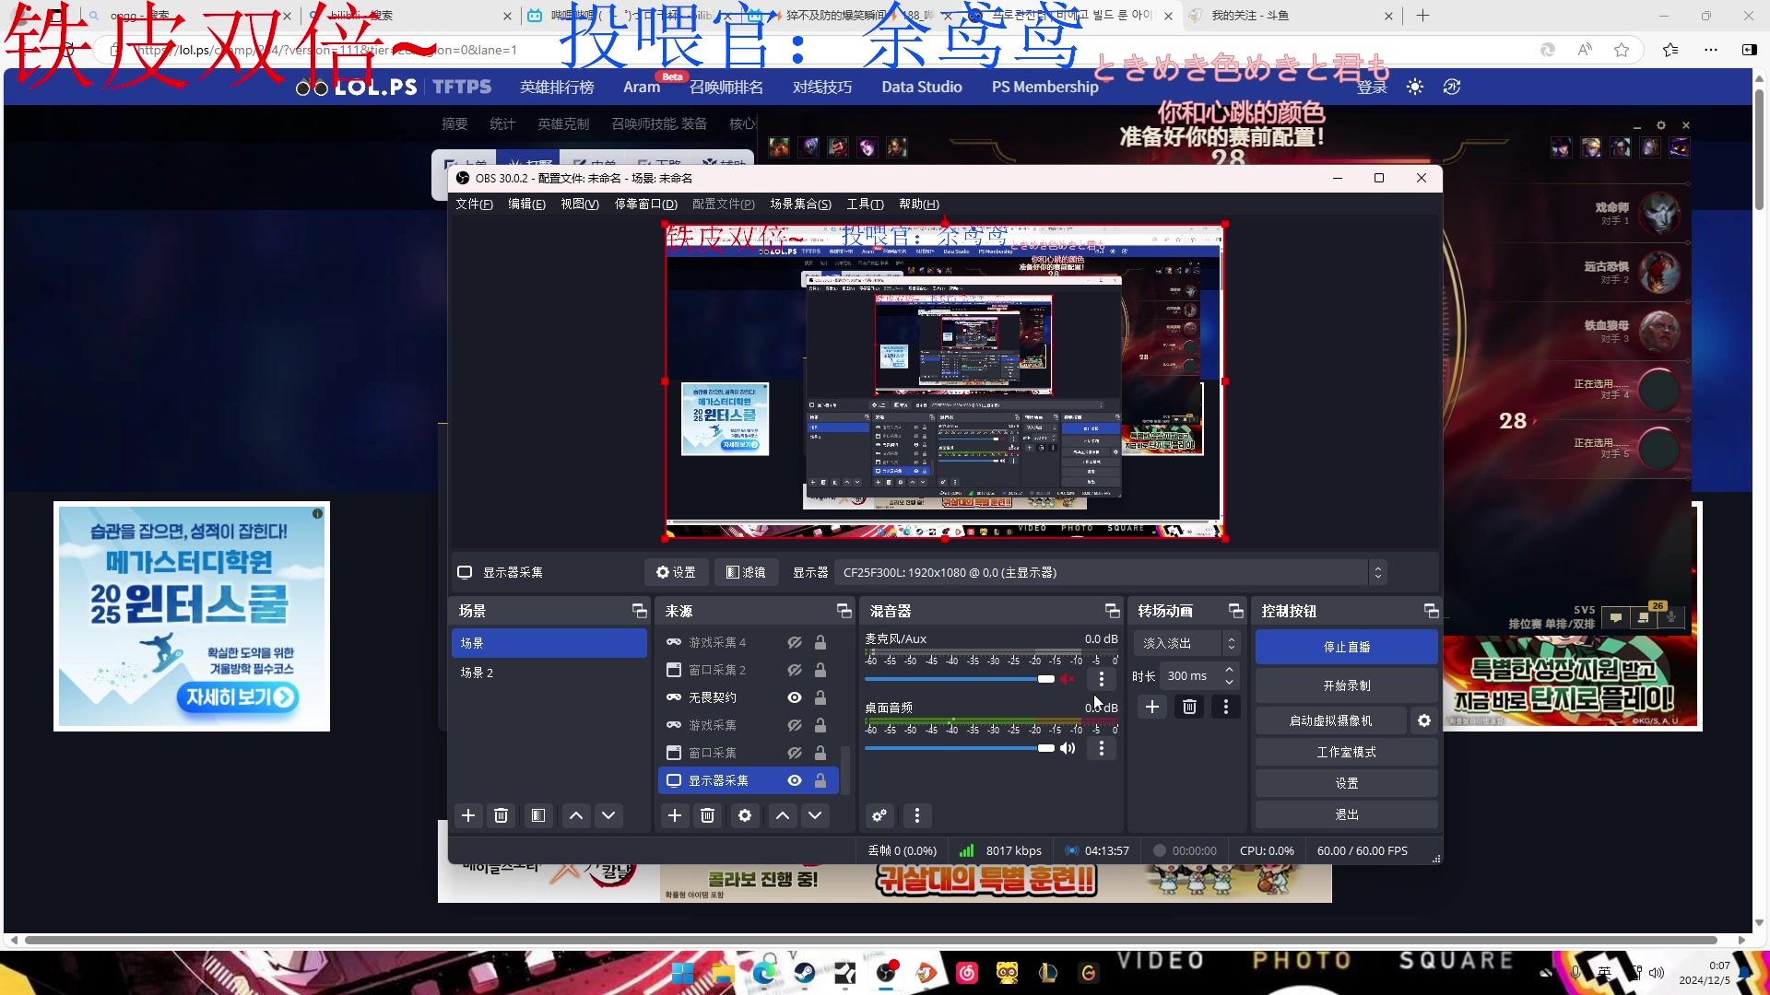1770x995 pixels.
Task: Show the 窗口采集 2 source
Action: [x=794, y=670]
